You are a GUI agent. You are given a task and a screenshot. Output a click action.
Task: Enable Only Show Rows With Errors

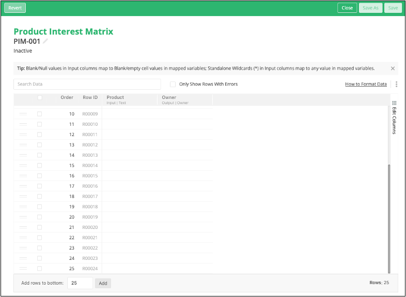173,84
